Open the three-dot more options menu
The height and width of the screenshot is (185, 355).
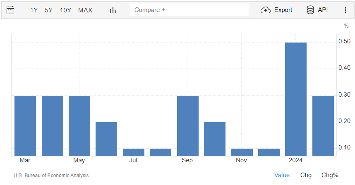coord(345,10)
